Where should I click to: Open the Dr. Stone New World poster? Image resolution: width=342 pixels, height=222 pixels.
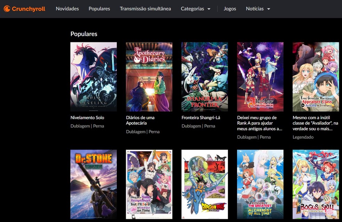(93, 184)
